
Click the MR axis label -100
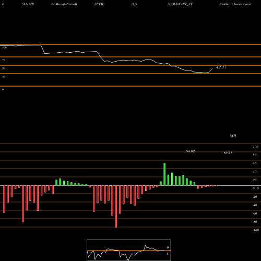(x=255, y=230)
